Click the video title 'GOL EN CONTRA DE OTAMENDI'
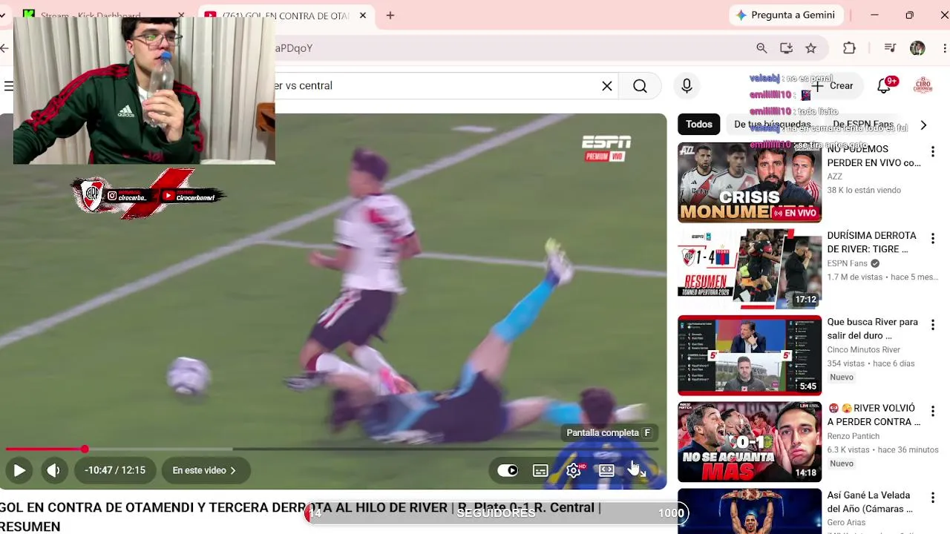The height and width of the screenshot is (534, 950). pos(300,517)
